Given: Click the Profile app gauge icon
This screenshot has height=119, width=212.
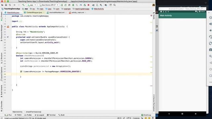Looking at the screenshot, I should click(81, 5).
